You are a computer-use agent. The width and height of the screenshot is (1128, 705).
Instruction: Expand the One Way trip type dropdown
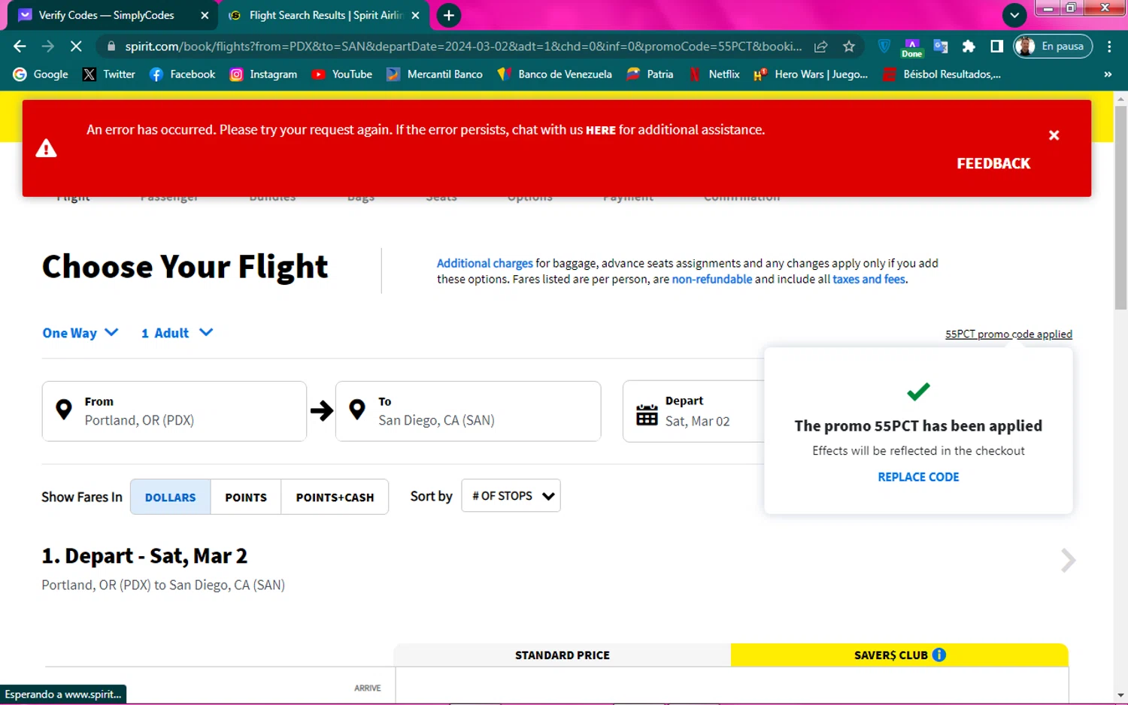pyautogui.click(x=80, y=333)
